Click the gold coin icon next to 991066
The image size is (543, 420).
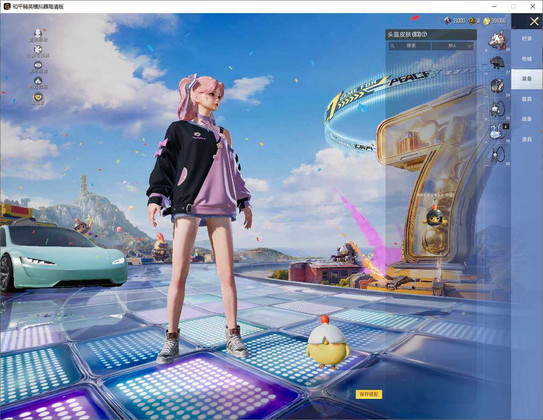pyautogui.click(x=486, y=20)
